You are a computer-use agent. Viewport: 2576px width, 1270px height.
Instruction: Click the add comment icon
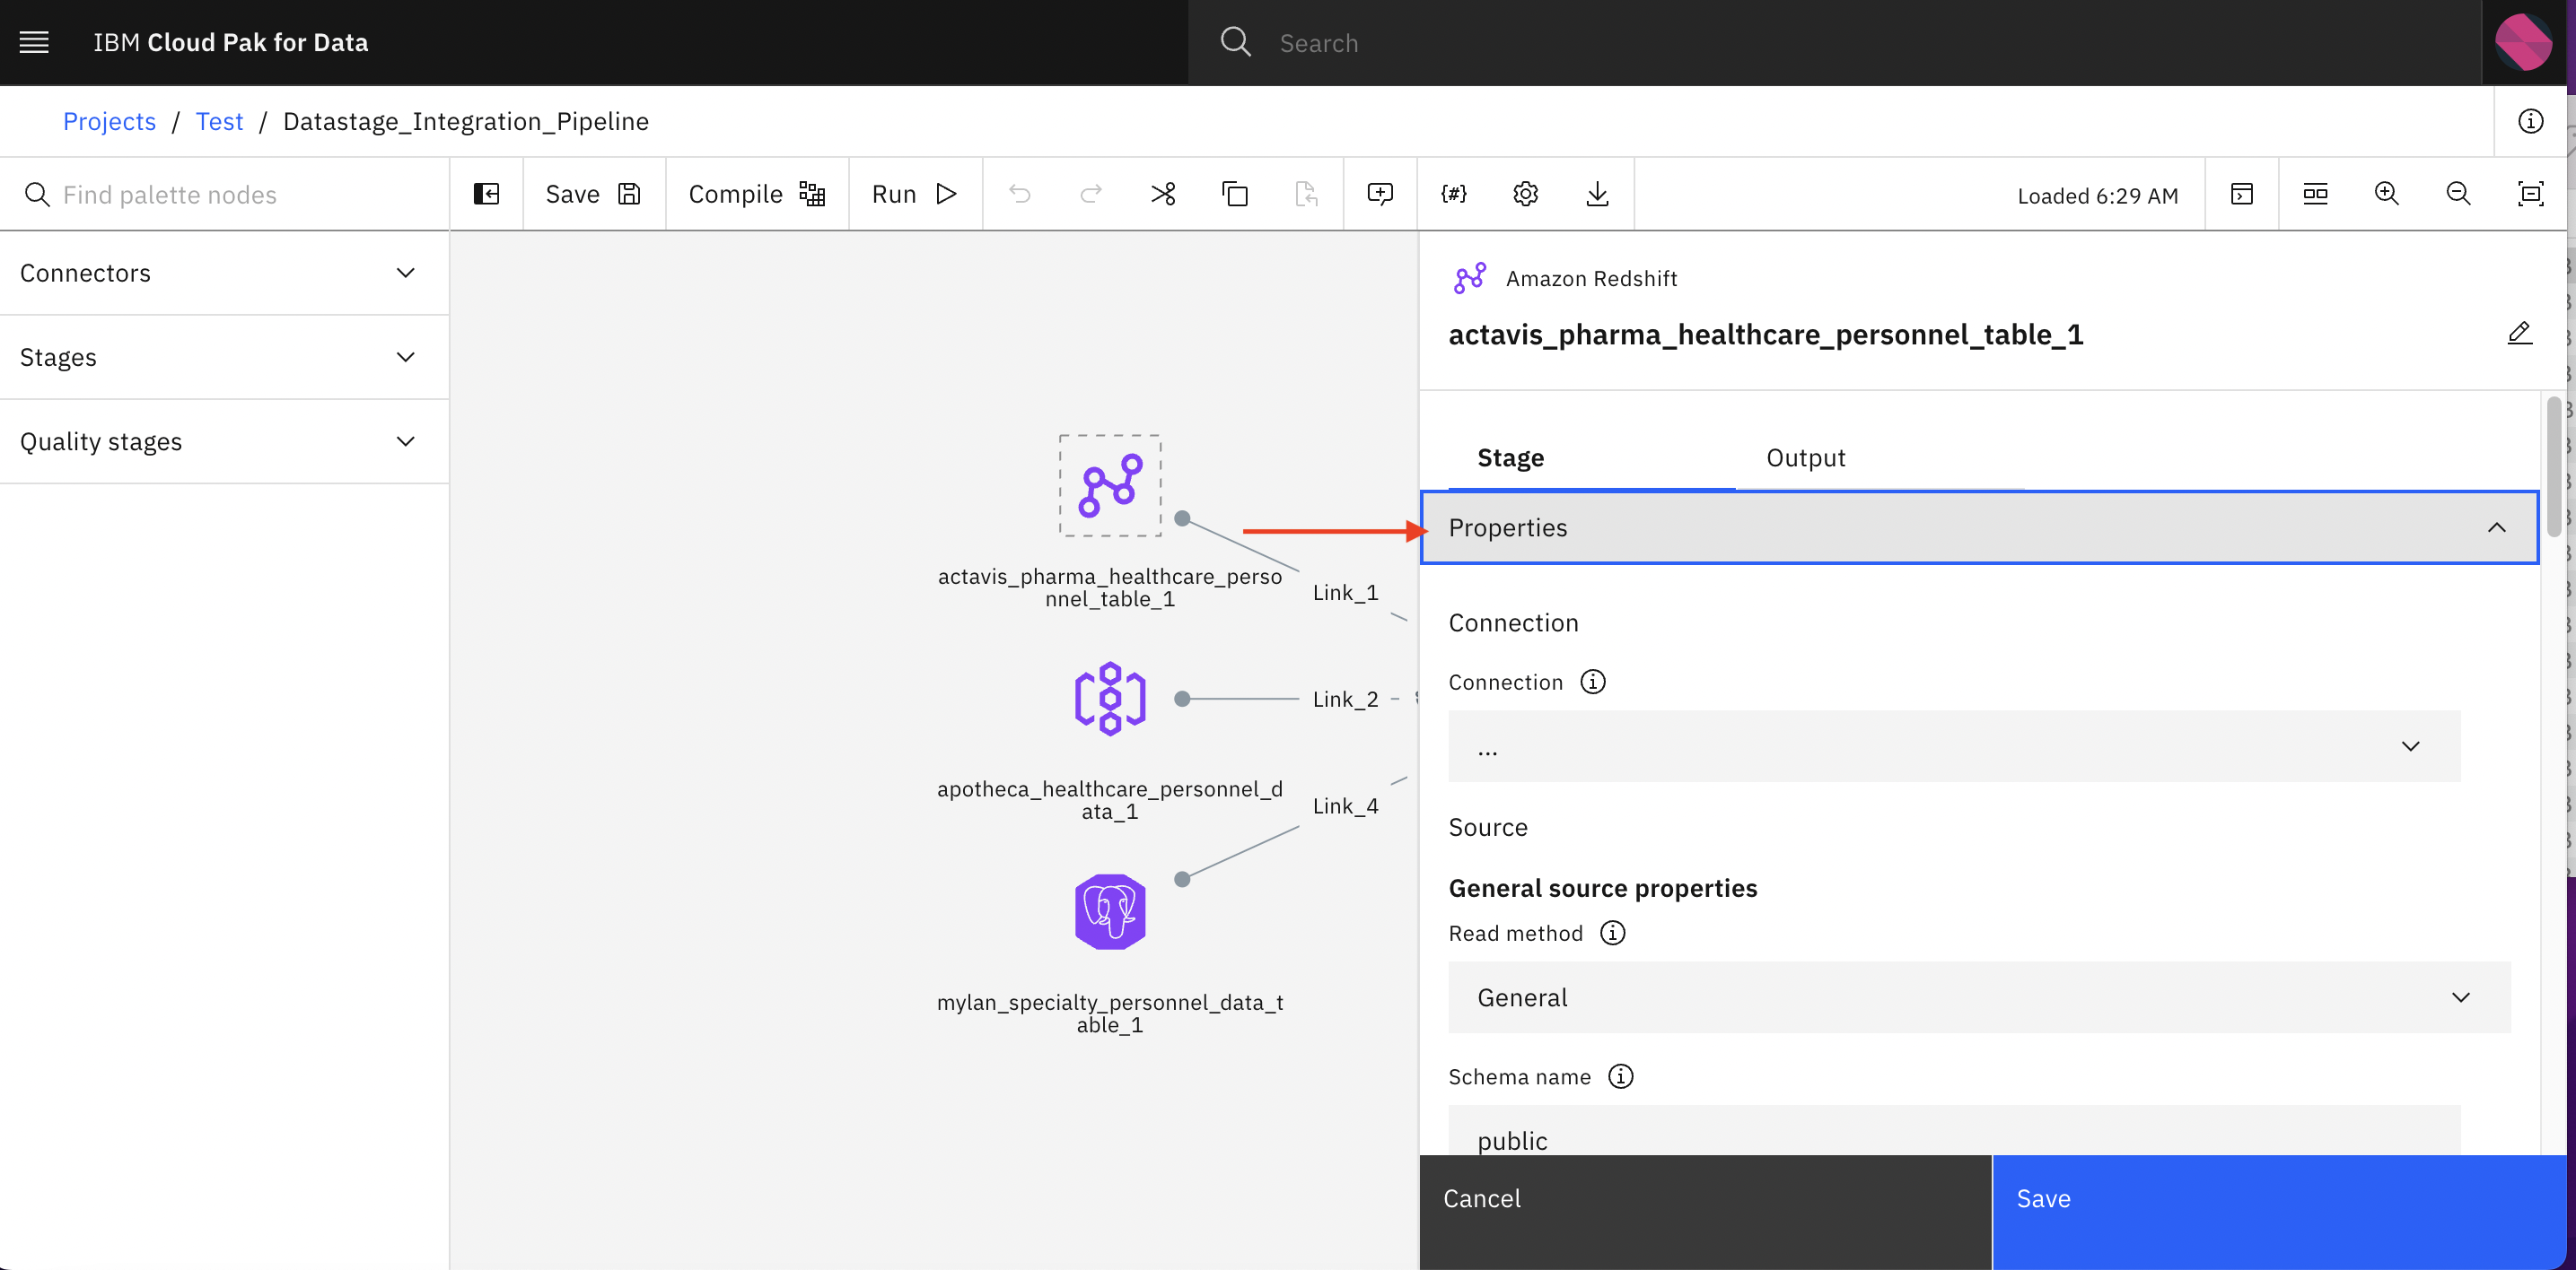(x=1380, y=194)
